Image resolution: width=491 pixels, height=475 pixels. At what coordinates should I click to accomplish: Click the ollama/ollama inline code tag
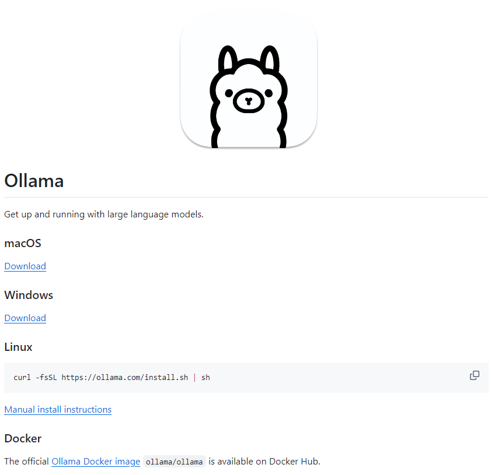[174, 462]
